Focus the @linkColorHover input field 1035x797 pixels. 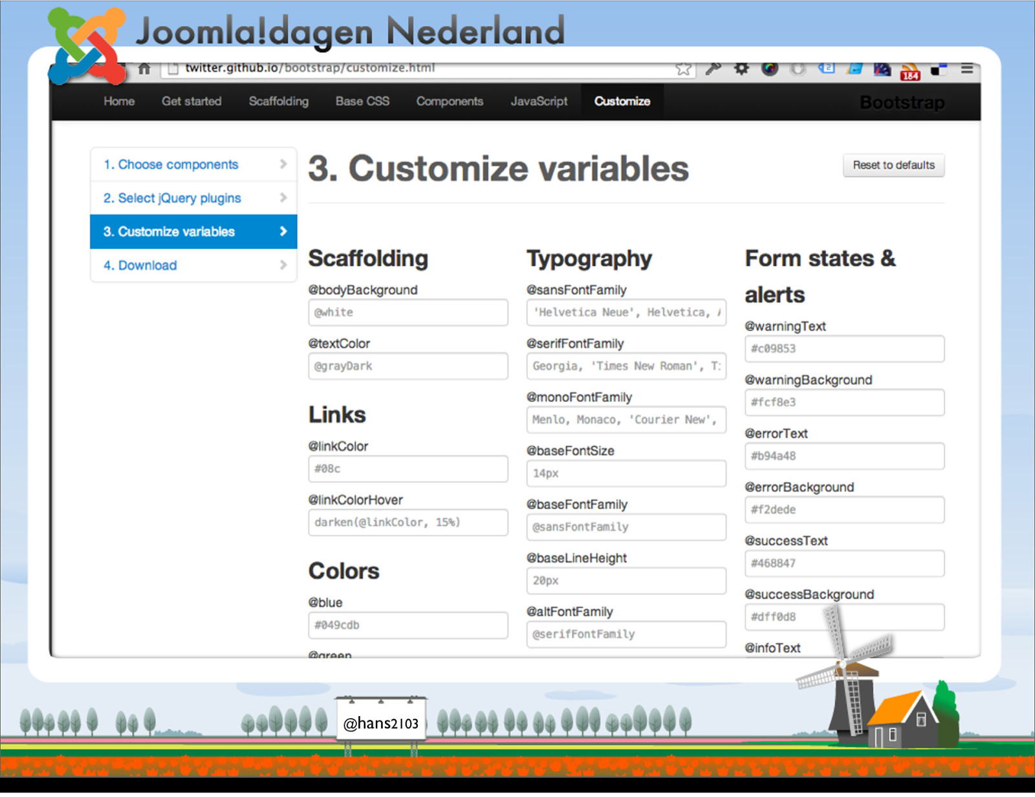tap(408, 523)
